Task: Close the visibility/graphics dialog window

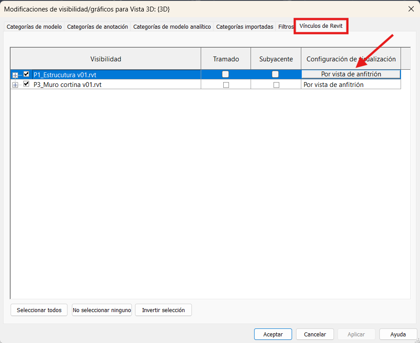Action: 411,9
